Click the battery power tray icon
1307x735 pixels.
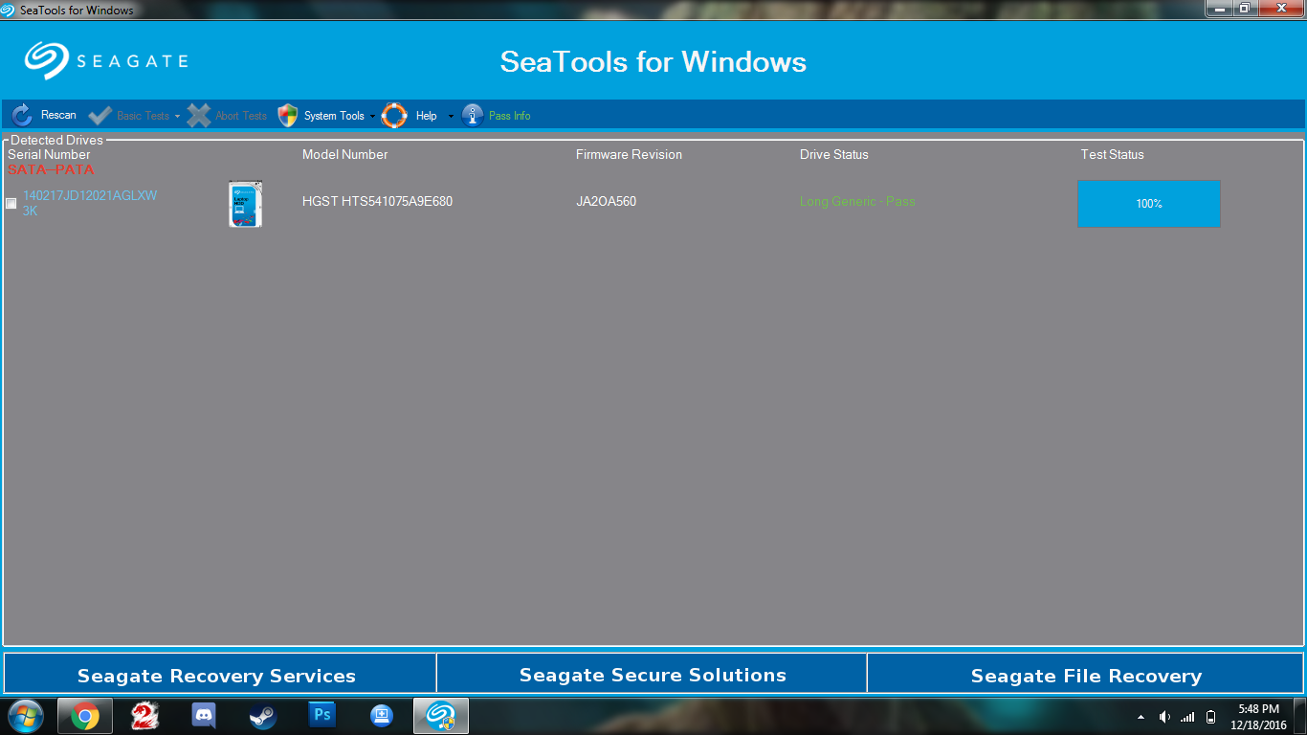click(1211, 717)
